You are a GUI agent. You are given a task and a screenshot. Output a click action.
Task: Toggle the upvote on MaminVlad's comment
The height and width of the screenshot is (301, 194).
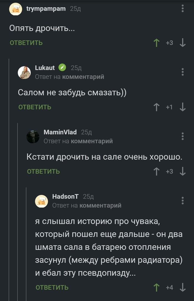[x=157, y=171]
